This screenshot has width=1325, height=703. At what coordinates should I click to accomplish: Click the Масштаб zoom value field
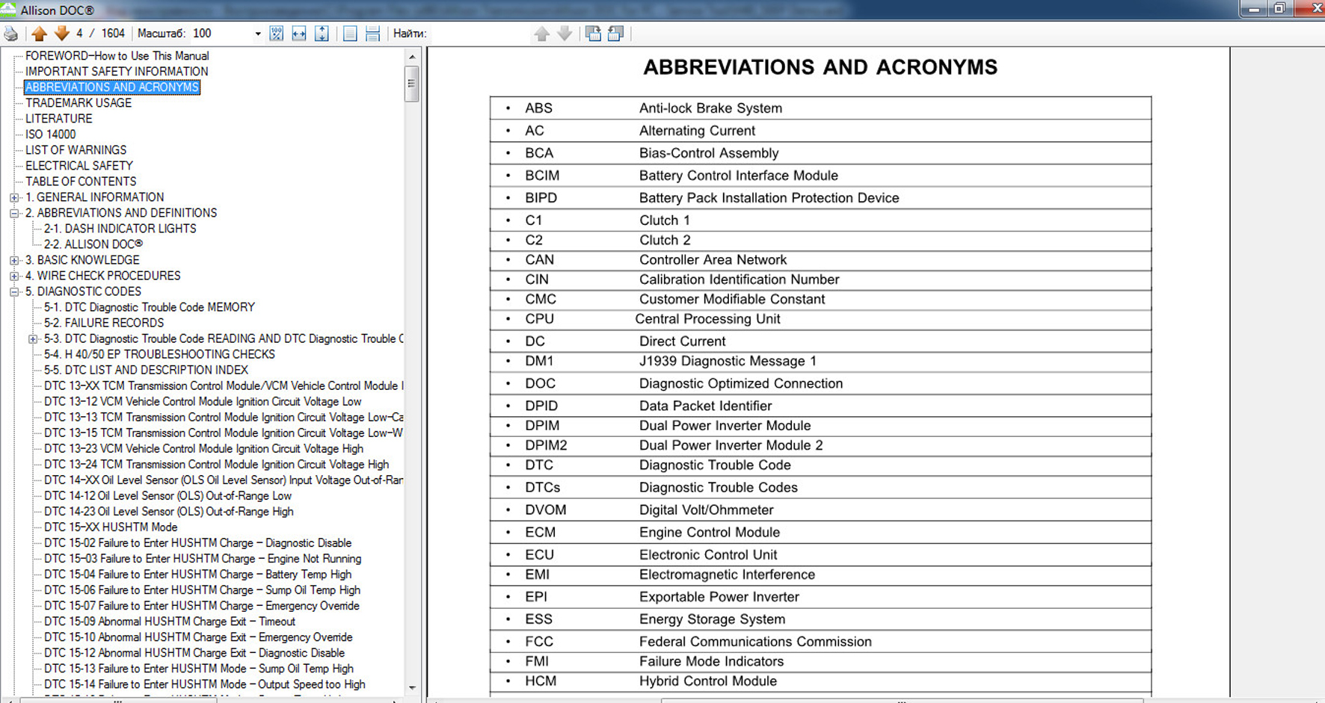(221, 34)
